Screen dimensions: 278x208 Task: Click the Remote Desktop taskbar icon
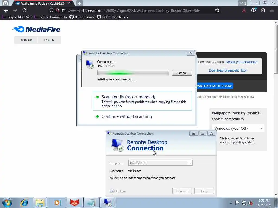pos(108,203)
